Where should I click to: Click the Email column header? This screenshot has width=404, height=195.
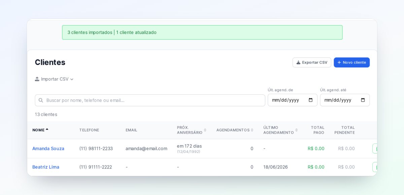pos(131,130)
